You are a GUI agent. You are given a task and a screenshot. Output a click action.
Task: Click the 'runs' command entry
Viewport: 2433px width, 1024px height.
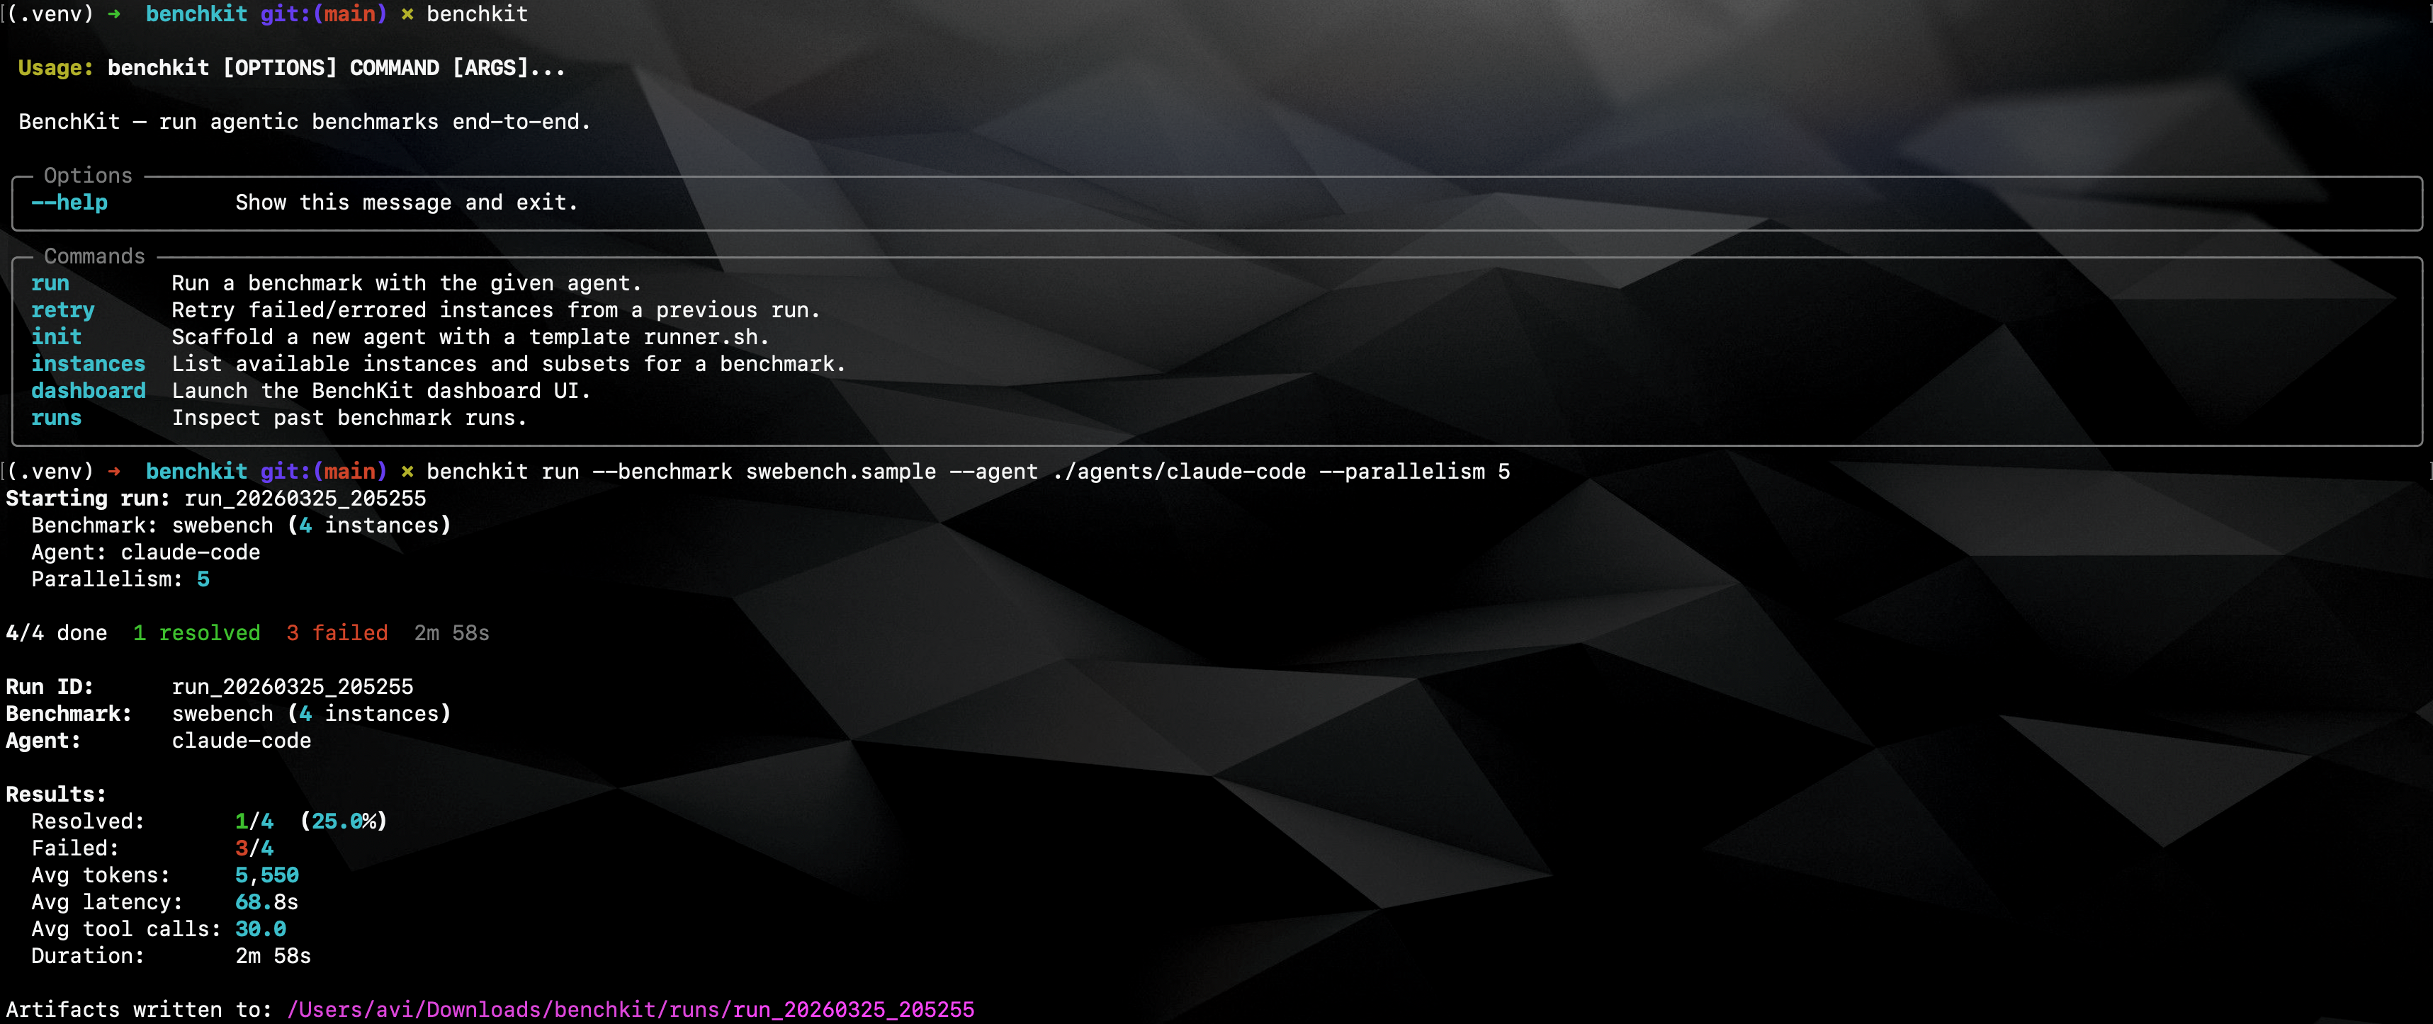point(56,417)
